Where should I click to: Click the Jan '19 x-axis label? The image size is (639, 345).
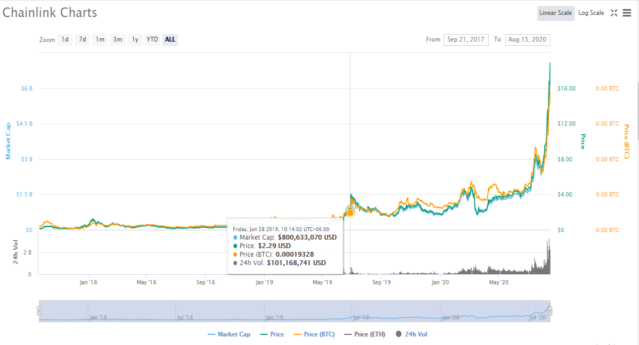pos(264,282)
